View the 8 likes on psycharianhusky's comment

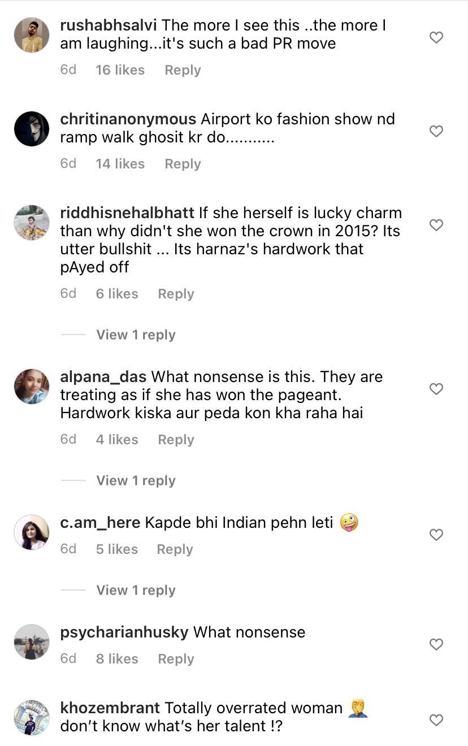116,659
